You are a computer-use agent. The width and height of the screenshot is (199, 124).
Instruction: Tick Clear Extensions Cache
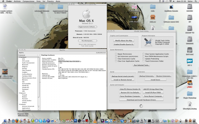pos(116,59)
